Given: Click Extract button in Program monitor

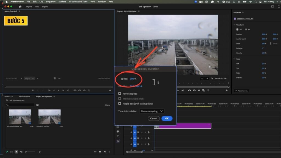Looking at the screenshot, I should coord(194,91).
